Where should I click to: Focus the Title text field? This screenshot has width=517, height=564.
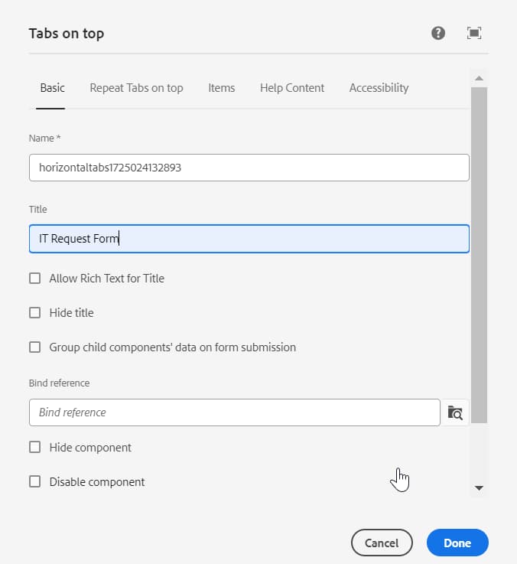[x=249, y=239]
